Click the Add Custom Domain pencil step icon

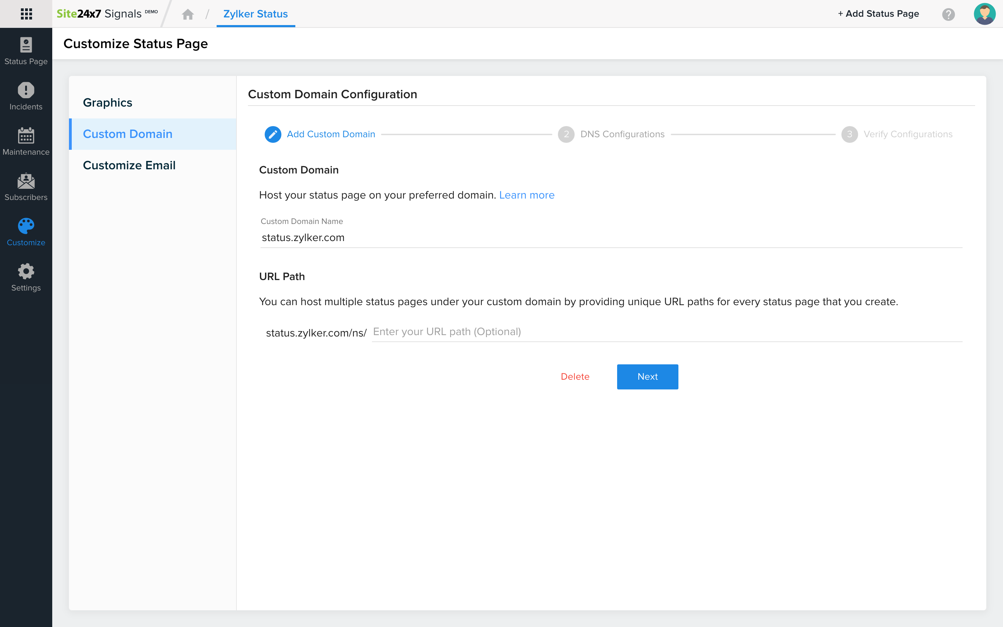(x=273, y=134)
